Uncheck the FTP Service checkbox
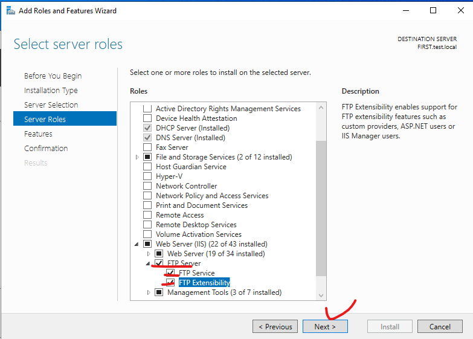The width and height of the screenshot is (473, 339). [x=170, y=273]
